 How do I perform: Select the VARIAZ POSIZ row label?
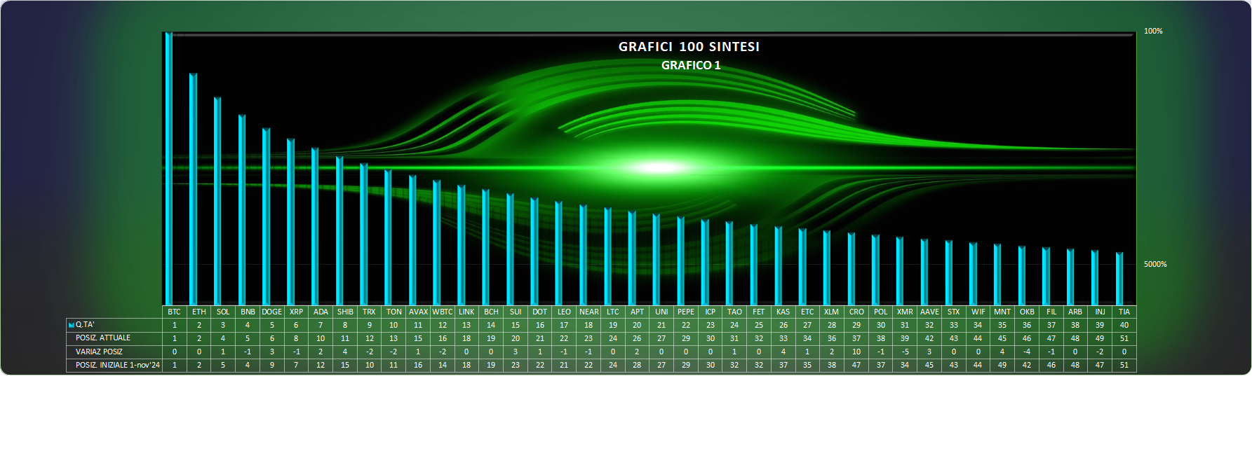[x=99, y=352]
